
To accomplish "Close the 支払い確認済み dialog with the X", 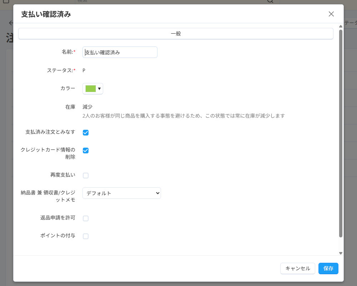I will pos(331,14).
